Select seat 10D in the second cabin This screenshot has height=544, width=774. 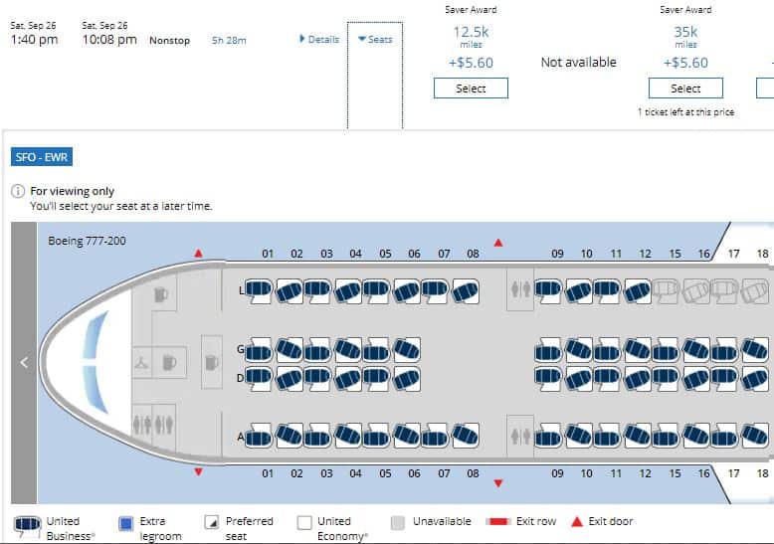click(578, 379)
